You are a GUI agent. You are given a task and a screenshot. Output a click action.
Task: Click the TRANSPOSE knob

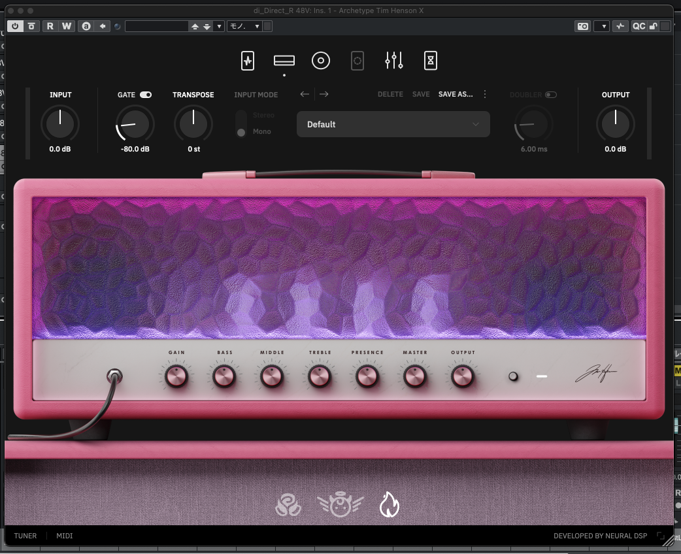(x=193, y=123)
